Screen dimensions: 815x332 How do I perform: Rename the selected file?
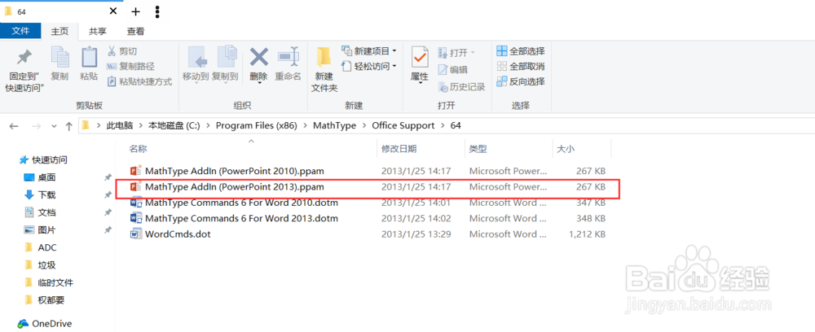pos(288,64)
